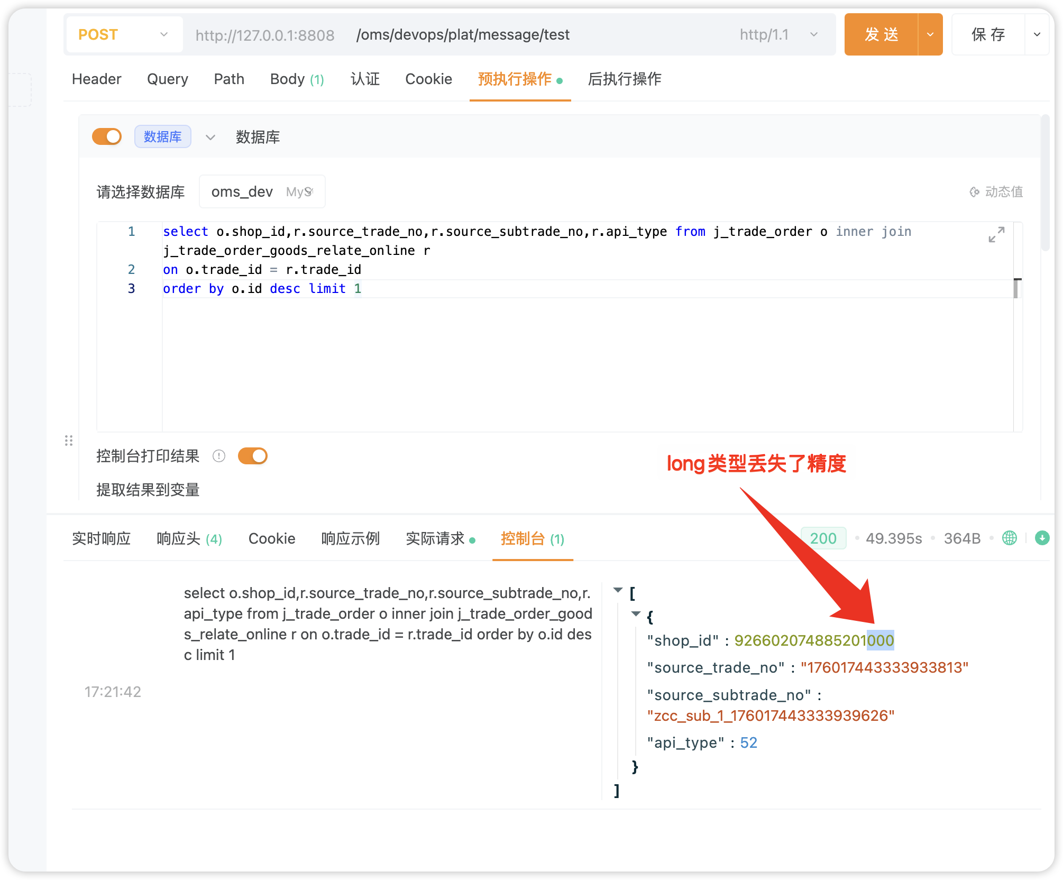
Task: Click the globe network icon in response bar
Action: [1010, 538]
